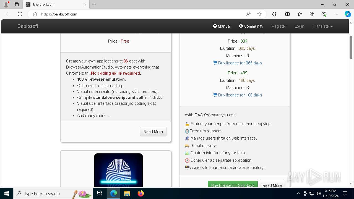This screenshot has height=199, width=354.
Task: Select 'Duration : 180 days' text
Action: click(238, 80)
